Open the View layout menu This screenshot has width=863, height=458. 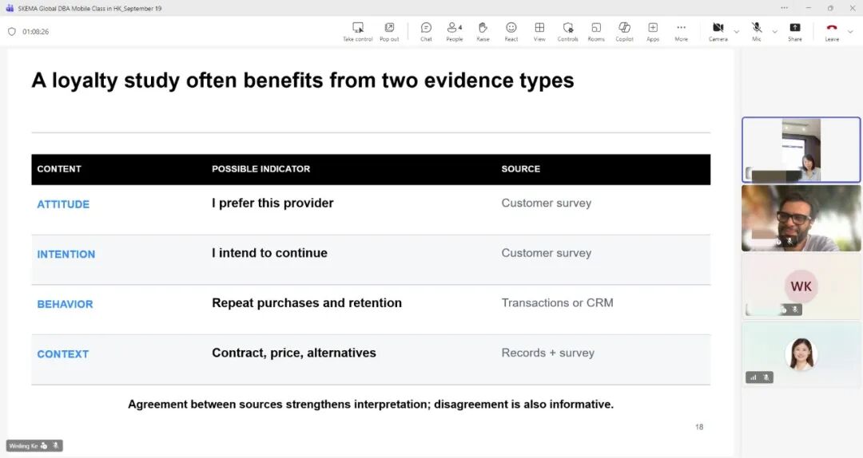[x=539, y=31]
